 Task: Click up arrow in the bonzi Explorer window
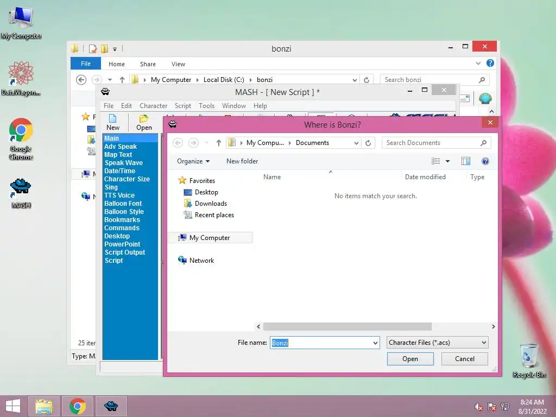122,80
